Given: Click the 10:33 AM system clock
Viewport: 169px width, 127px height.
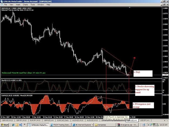Looking at the screenshot, I should (x=163, y=125).
